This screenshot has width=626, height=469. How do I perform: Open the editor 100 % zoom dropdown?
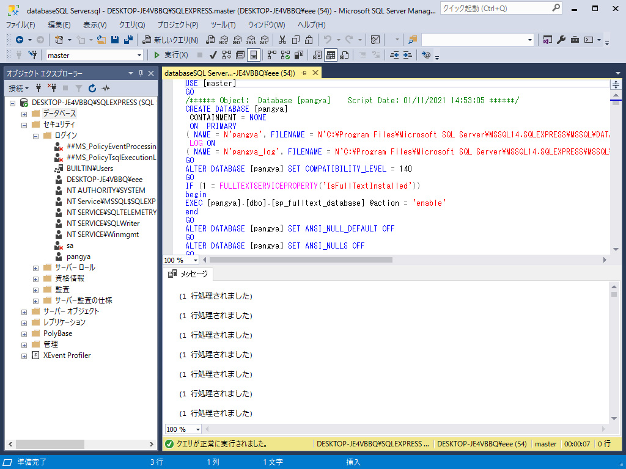point(196,260)
